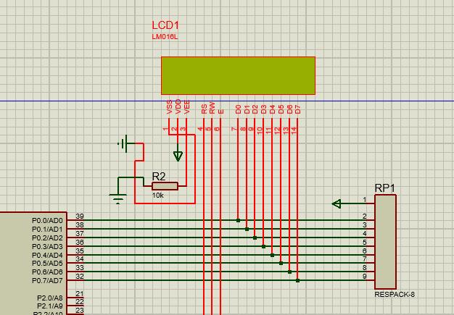
Task: Click the R2 reference label
Action: 159,177
